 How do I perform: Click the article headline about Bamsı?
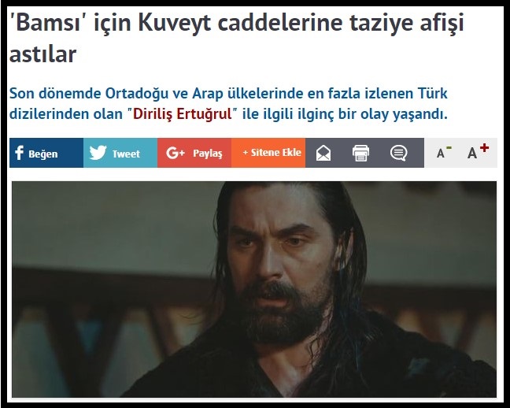tap(236, 39)
